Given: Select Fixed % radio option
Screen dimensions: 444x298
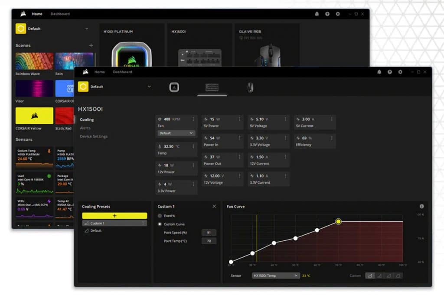Looking at the screenshot, I should point(160,216).
